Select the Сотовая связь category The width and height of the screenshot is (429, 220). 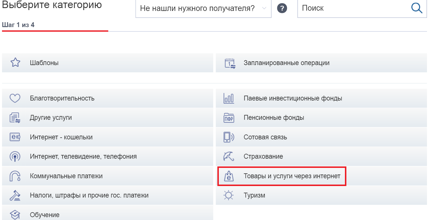click(x=265, y=137)
